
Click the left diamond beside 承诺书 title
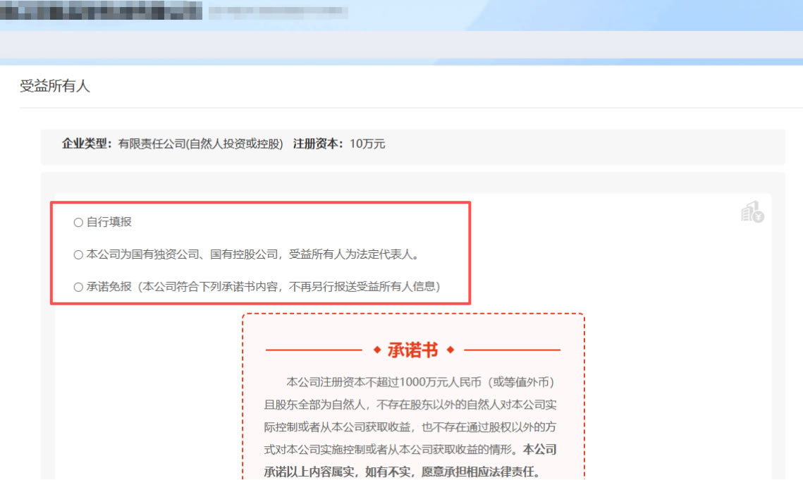(x=377, y=350)
